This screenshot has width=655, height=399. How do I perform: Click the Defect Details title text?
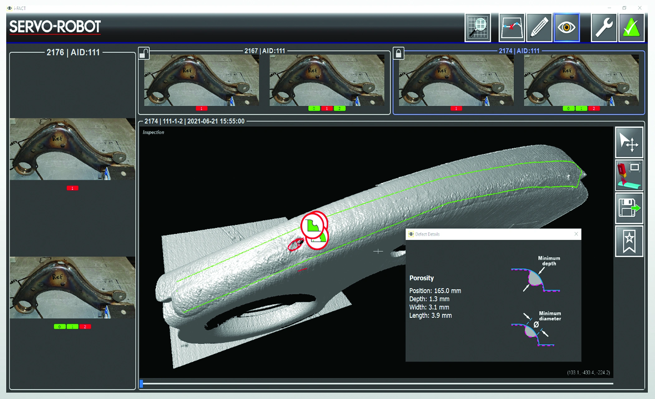(427, 234)
